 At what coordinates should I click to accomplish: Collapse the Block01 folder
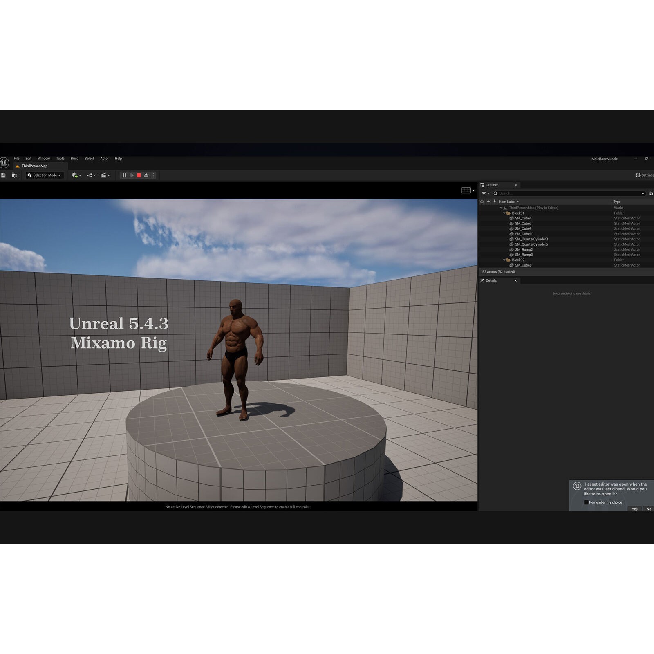pos(504,213)
